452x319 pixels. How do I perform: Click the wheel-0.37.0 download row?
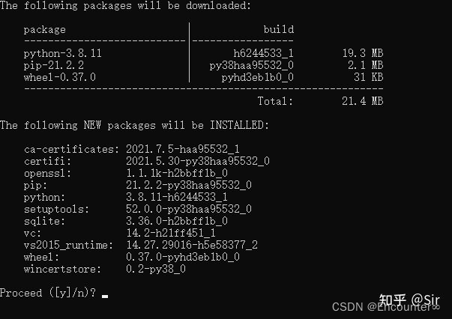(60, 77)
